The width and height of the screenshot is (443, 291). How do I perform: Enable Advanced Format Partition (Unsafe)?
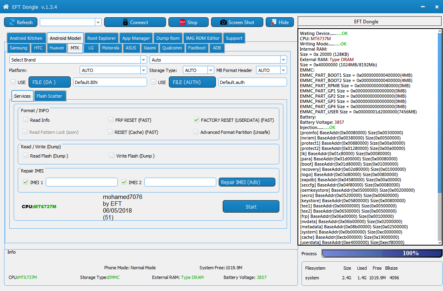pyautogui.click(x=195, y=132)
